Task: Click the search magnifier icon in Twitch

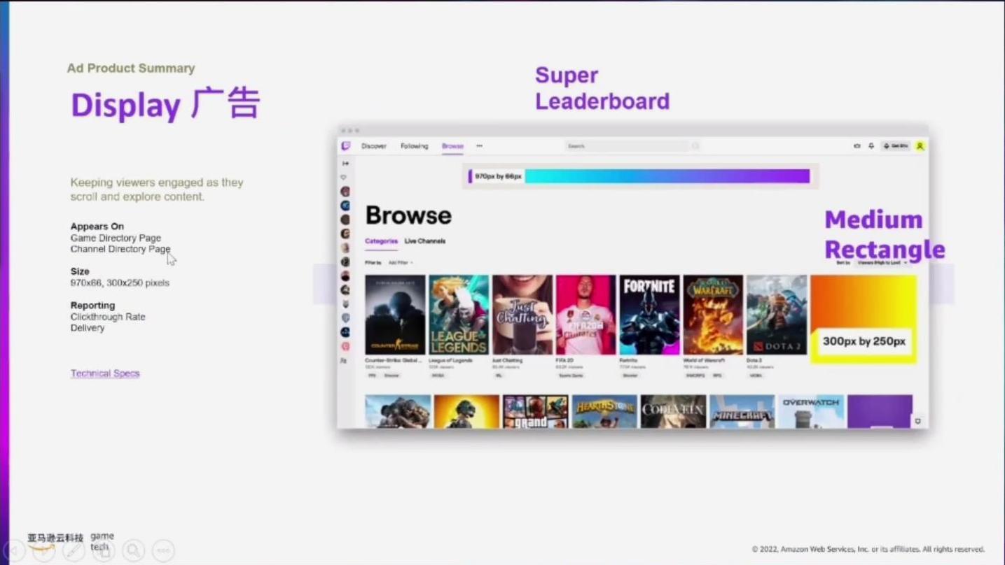Action: [x=695, y=146]
